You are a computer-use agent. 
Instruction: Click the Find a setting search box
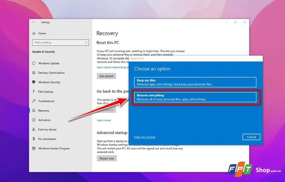(61, 42)
